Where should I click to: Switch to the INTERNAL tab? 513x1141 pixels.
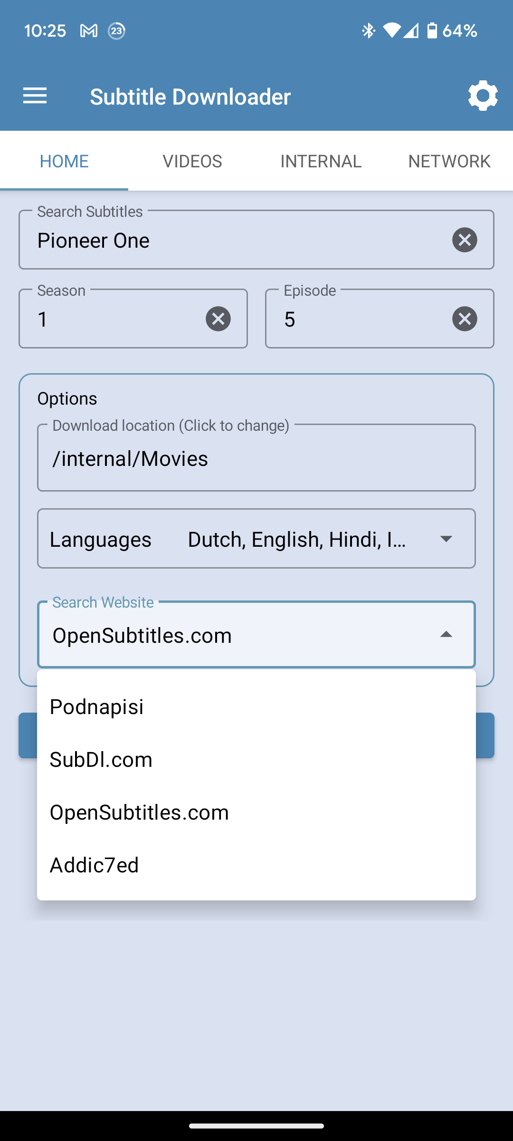(x=321, y=161)
